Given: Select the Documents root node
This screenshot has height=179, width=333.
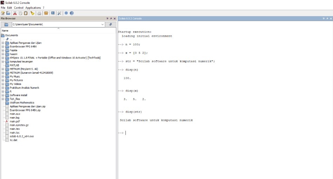Looking at the screenshot, I should [x=12, y=35].
